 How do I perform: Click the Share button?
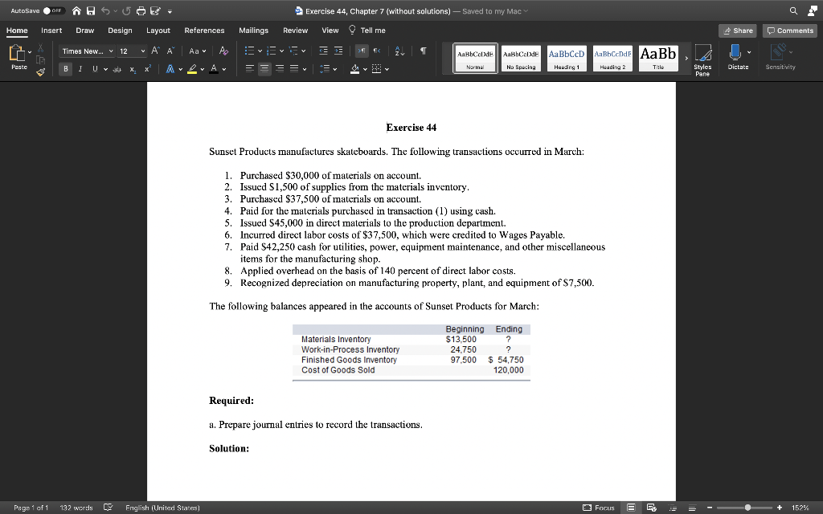(x=738, y=30)
